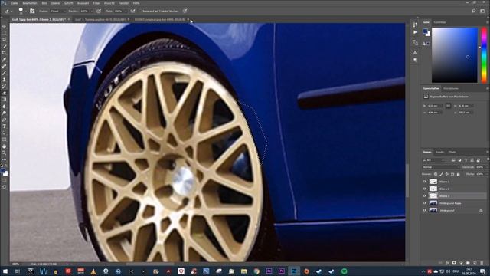Hide the Hintergrund Kopie layer
Viewport: 490px width, 276px height.
(424, 203)
